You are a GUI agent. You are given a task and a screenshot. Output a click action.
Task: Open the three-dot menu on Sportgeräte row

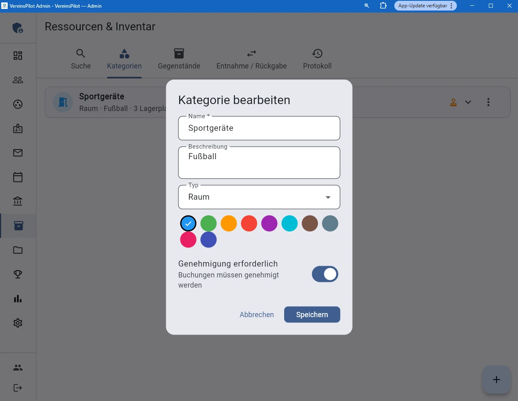488,102
